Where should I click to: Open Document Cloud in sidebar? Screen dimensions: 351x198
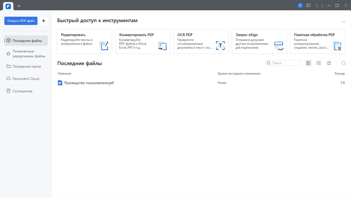(26, 79)
